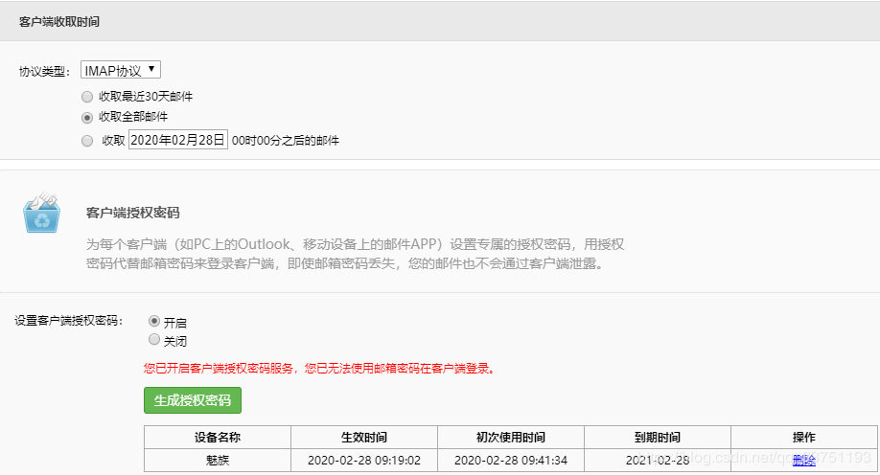Click the blue recycle mailbox icon
The height and width of the screenshot is (475, 880).
pyautogui.click(x=41, y=213)
